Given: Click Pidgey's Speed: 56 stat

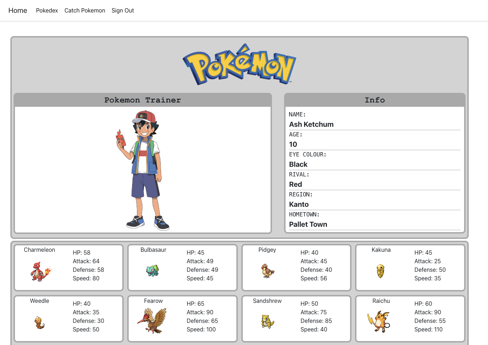Looking at the screenshot, I should click(x=314, y=278).
